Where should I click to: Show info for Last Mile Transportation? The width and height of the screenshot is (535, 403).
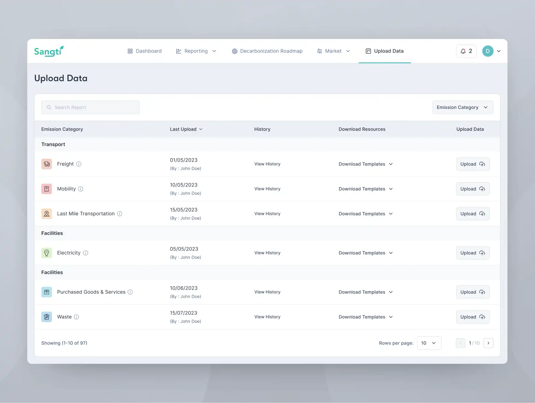click(x=120, y=214)
